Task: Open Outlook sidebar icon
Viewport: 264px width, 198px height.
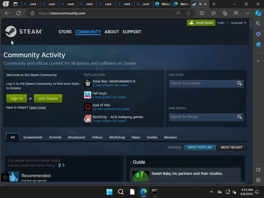Action: coord(258,44)
